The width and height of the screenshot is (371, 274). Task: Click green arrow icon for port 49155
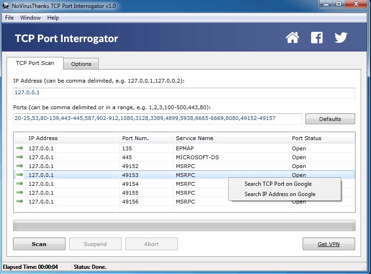pyautogui.click(x=20, y=192)
